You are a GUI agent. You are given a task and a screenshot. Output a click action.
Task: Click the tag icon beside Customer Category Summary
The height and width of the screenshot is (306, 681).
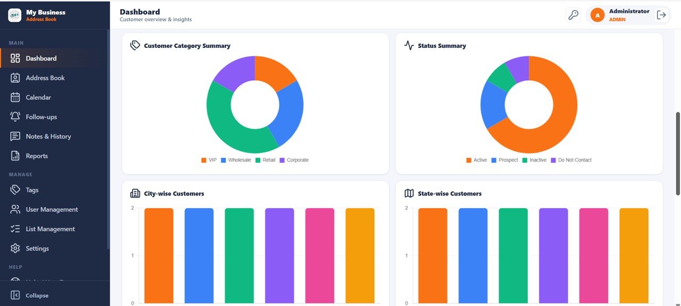pyautogui.click(x=135, y=46)
